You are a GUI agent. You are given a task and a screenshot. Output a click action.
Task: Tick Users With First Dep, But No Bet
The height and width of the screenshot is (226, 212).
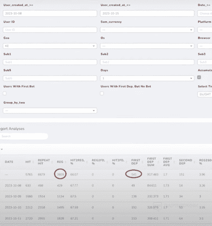[102, 93]
